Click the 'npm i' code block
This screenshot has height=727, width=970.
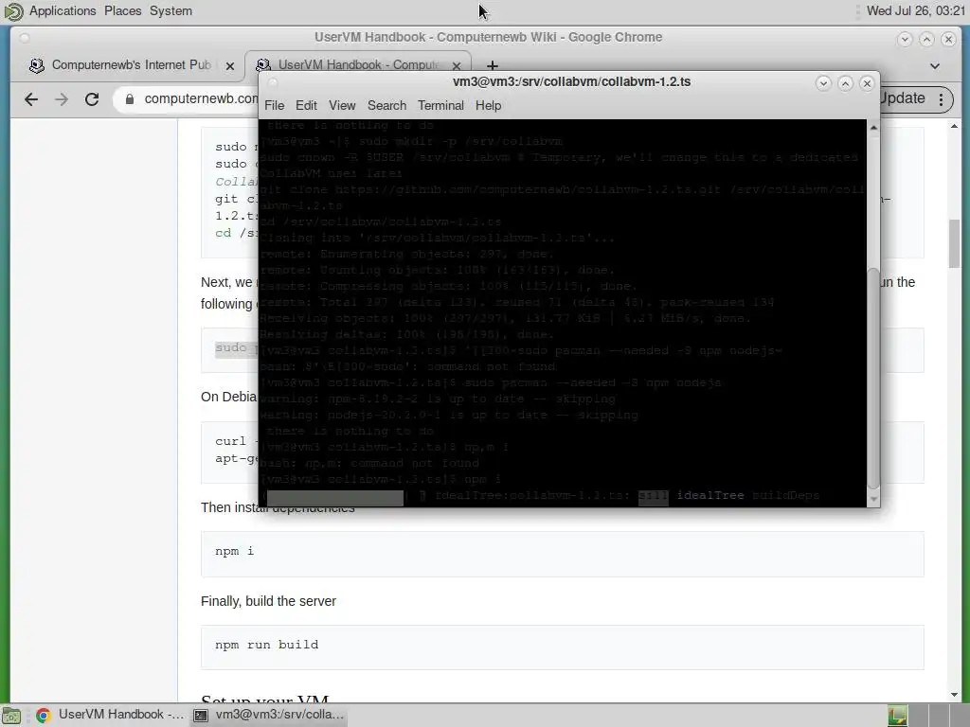[562, 554]
